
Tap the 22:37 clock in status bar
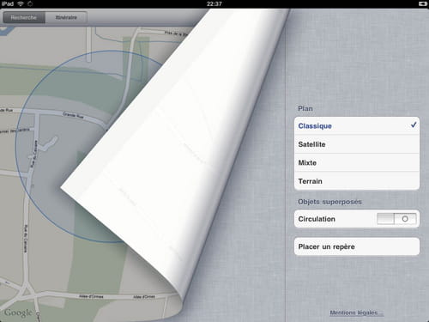click(x=214, y=3)
